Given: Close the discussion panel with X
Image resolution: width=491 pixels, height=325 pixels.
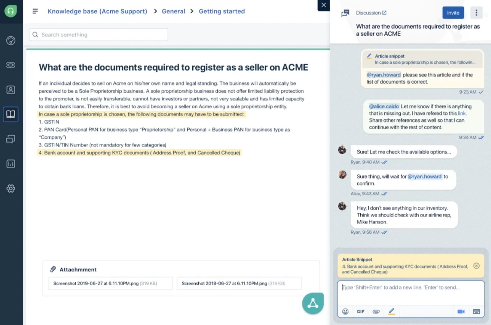Looking at the screenshot, I should (x=324, y=5).
